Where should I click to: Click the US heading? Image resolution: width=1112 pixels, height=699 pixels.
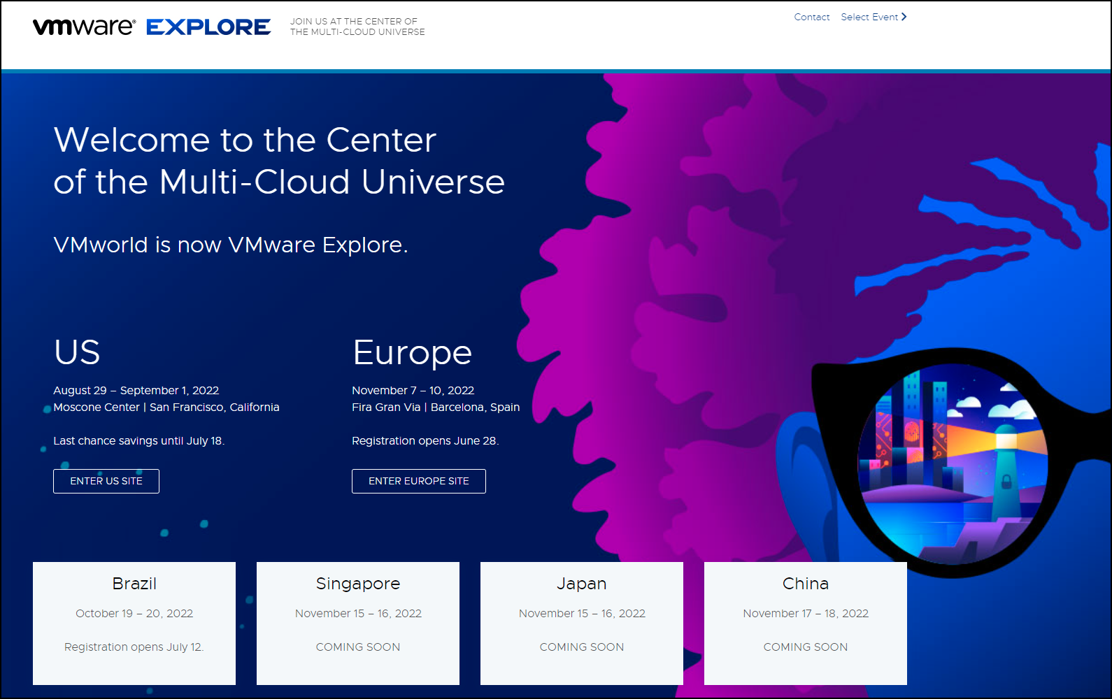(77, 352)
